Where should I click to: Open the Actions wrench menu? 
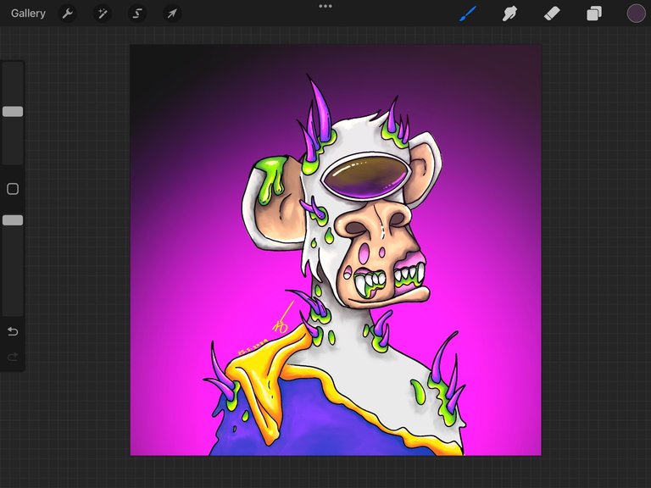pyautogui.click(x=67, y=14)
